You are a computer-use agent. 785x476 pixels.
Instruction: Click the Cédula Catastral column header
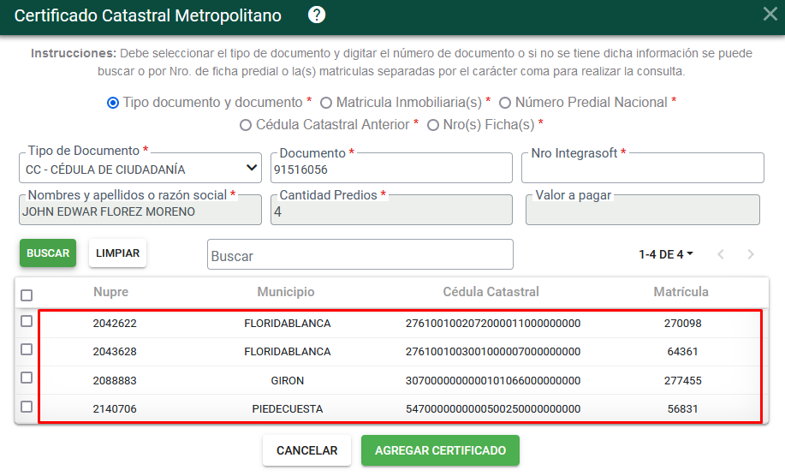pyautogui.click(x=491, y=292)
